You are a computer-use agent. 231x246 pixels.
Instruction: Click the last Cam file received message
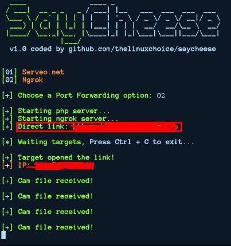click(56, 227)
